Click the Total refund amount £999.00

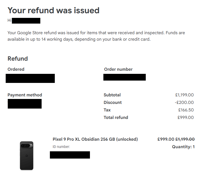click(x=186, y=117)
